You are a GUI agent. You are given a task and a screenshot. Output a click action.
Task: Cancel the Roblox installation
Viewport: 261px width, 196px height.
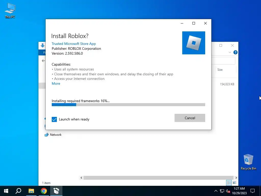[190, 118]
